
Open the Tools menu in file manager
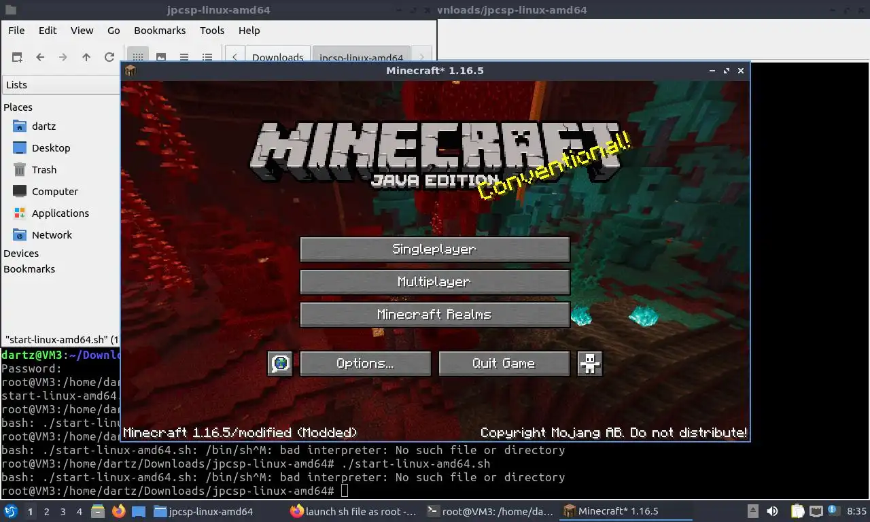[x=212, y=31]
